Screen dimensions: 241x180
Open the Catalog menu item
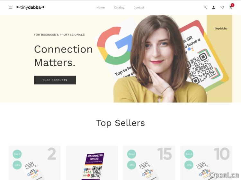(119, 7)
